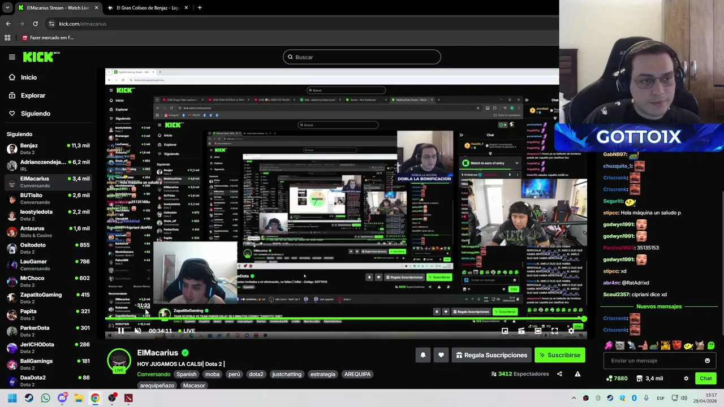Open the chat emoji picker smiley
The height and width of the screenshot is (407, 724).
pos(707,361)
